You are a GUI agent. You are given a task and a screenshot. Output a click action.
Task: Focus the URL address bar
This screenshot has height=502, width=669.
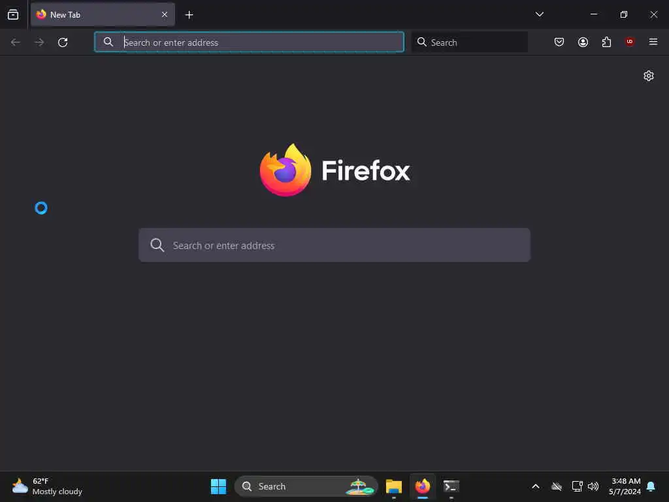249,42
